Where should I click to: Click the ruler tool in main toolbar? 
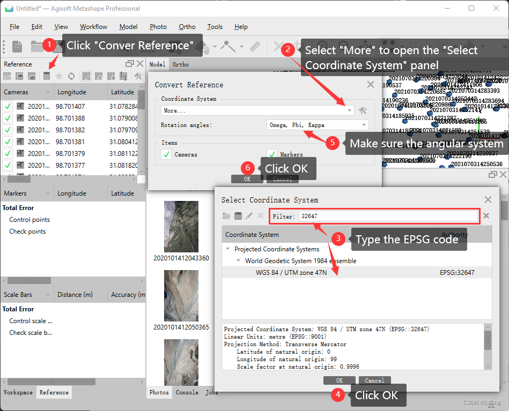click(255, 47)
